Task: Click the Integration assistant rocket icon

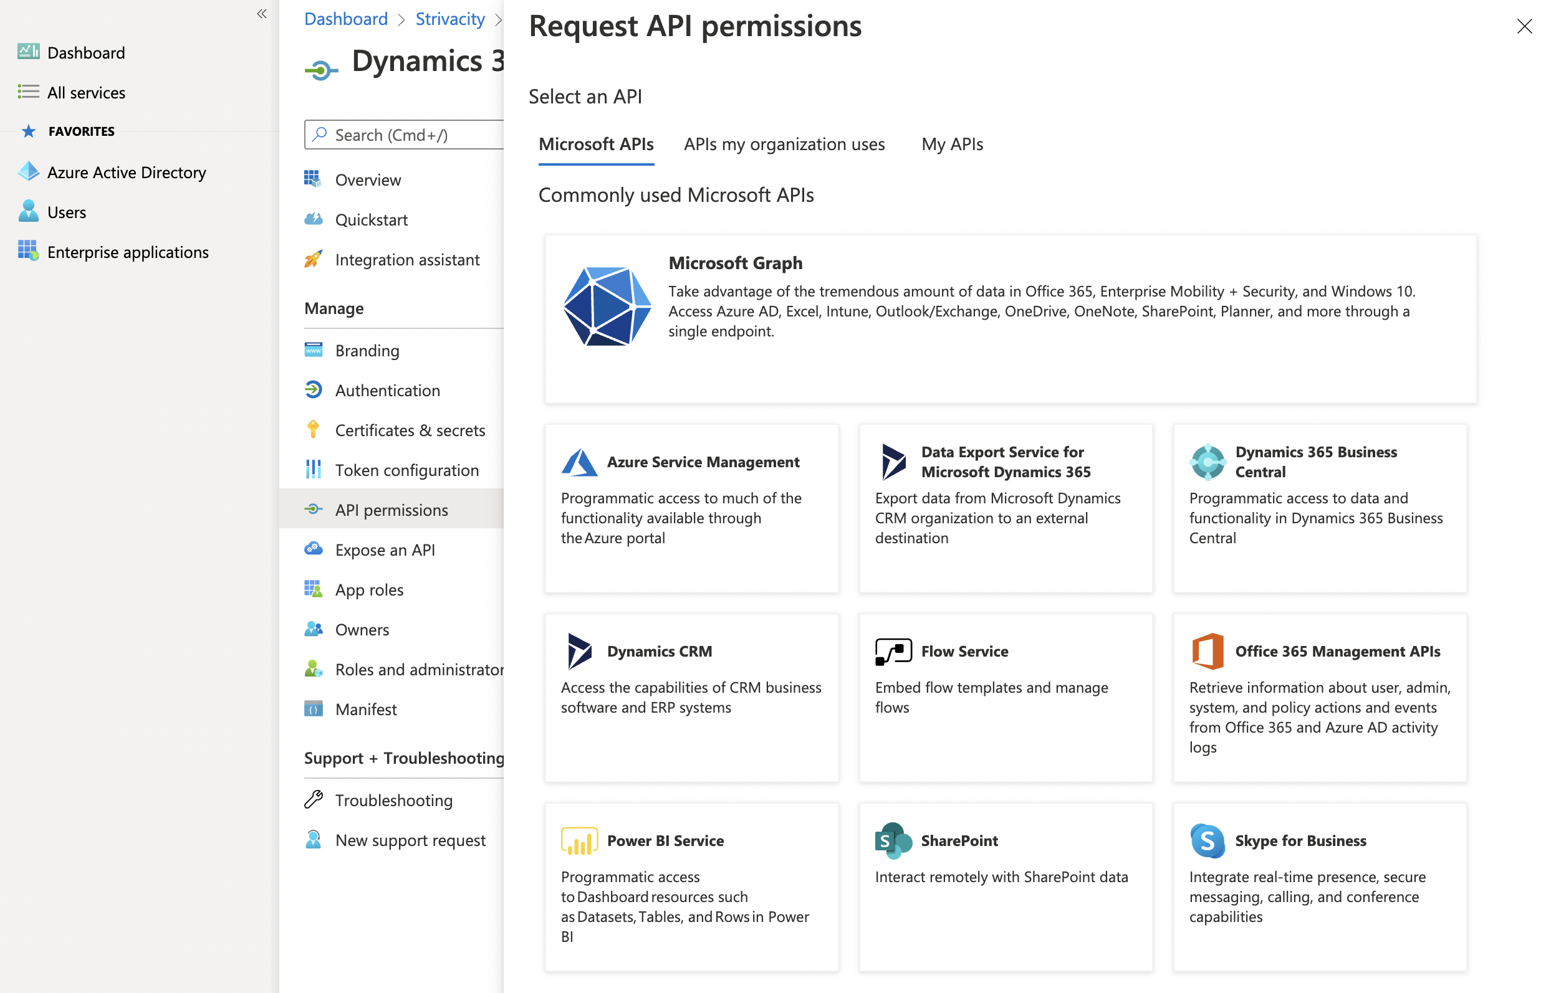Action: [x=313, y=259]
